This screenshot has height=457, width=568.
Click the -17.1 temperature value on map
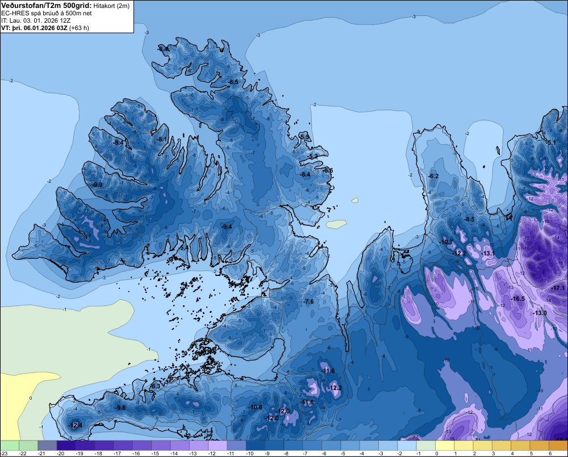tap(558, 288)
